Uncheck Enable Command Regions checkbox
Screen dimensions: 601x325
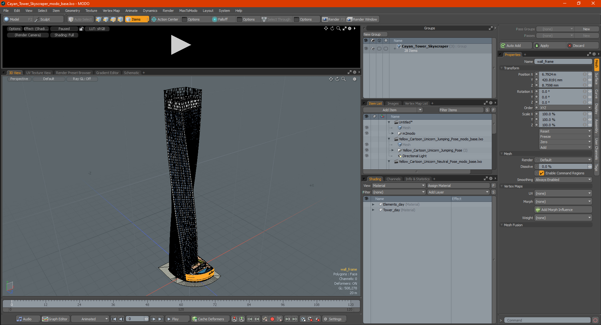tap(542, 173)
